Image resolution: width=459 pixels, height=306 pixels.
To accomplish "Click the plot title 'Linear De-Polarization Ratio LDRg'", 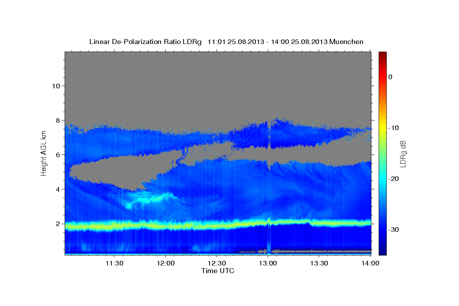I will click(145, 42).
